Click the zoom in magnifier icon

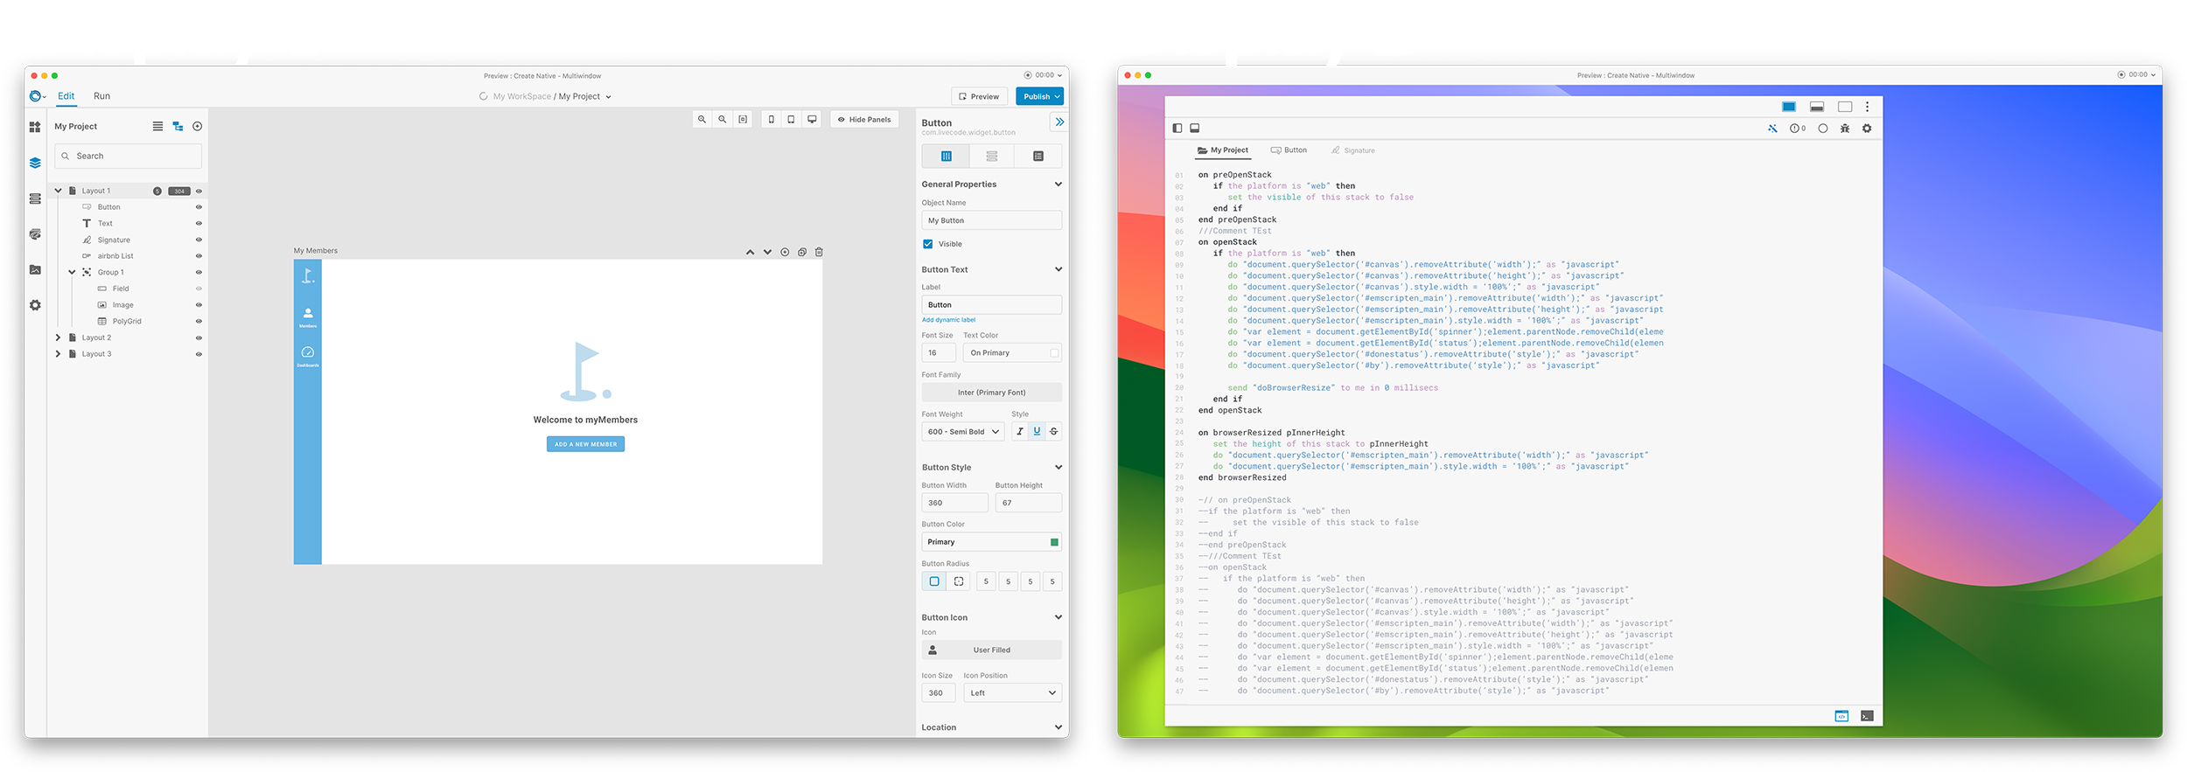coord(702,120)
